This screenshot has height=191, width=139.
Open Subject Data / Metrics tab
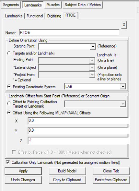point(83,5)
